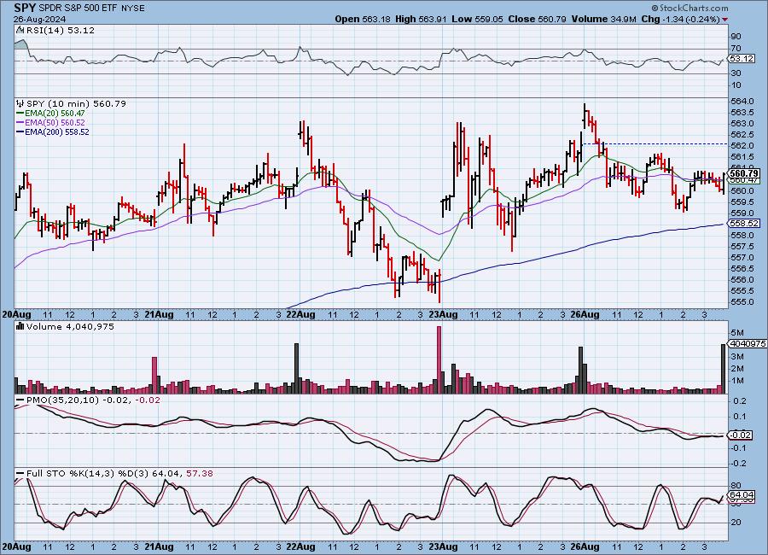Click the SPY ticker symbol in the title

click(x=25, y=8)
